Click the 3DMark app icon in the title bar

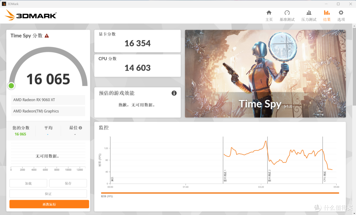click(4, 4)
